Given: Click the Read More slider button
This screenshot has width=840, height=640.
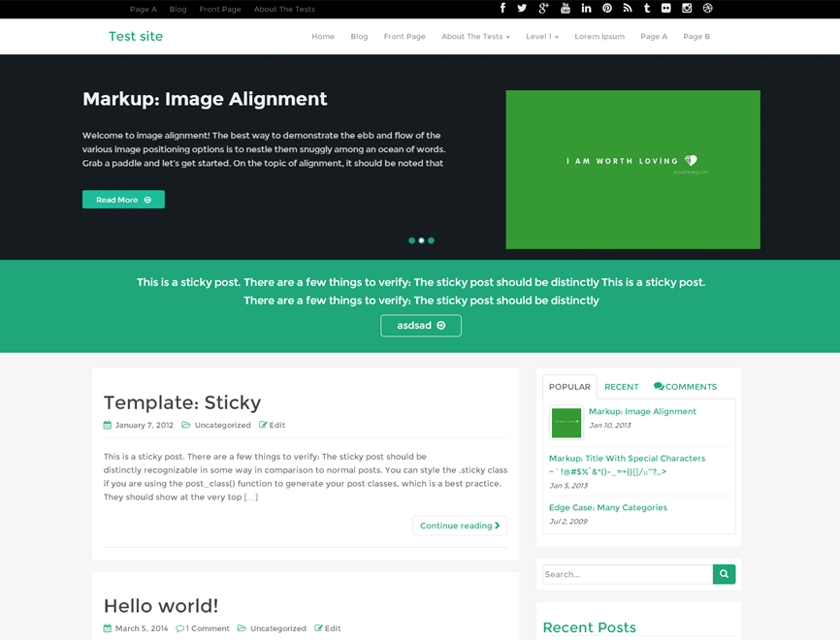Looking at the screenshot, I should click(123, 200).
